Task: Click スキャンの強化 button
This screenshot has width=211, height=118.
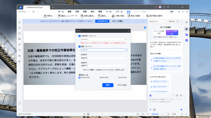Action: point(117,21)
